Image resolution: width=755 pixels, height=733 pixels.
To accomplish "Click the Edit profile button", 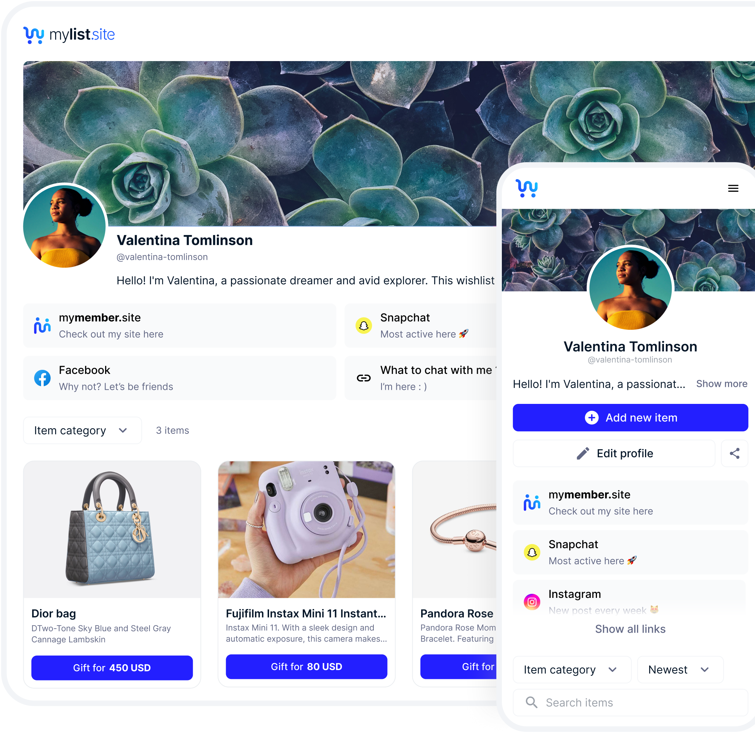I will [x=614, y=453].
